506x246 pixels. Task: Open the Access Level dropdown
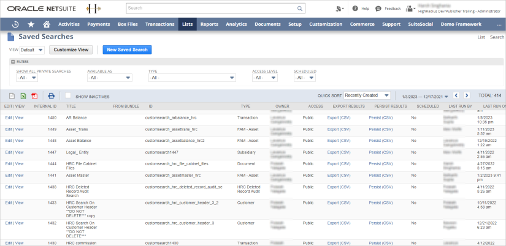[x=265, y=78]
